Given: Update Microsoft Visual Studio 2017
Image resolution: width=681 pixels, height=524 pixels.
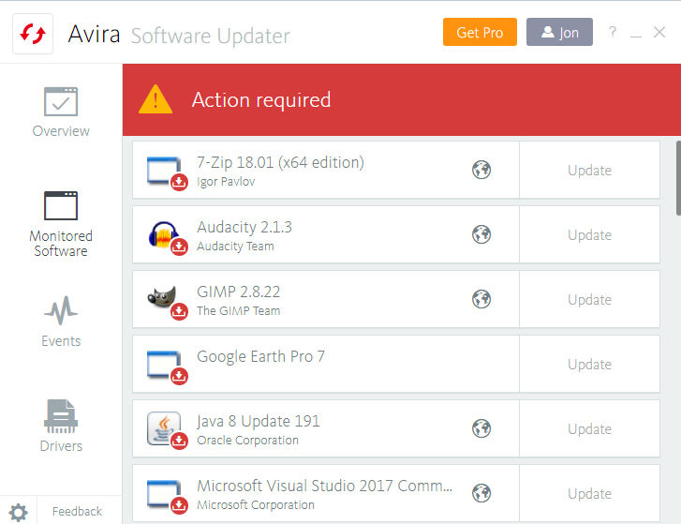Looking at the screenshot, I should (589, 494).
